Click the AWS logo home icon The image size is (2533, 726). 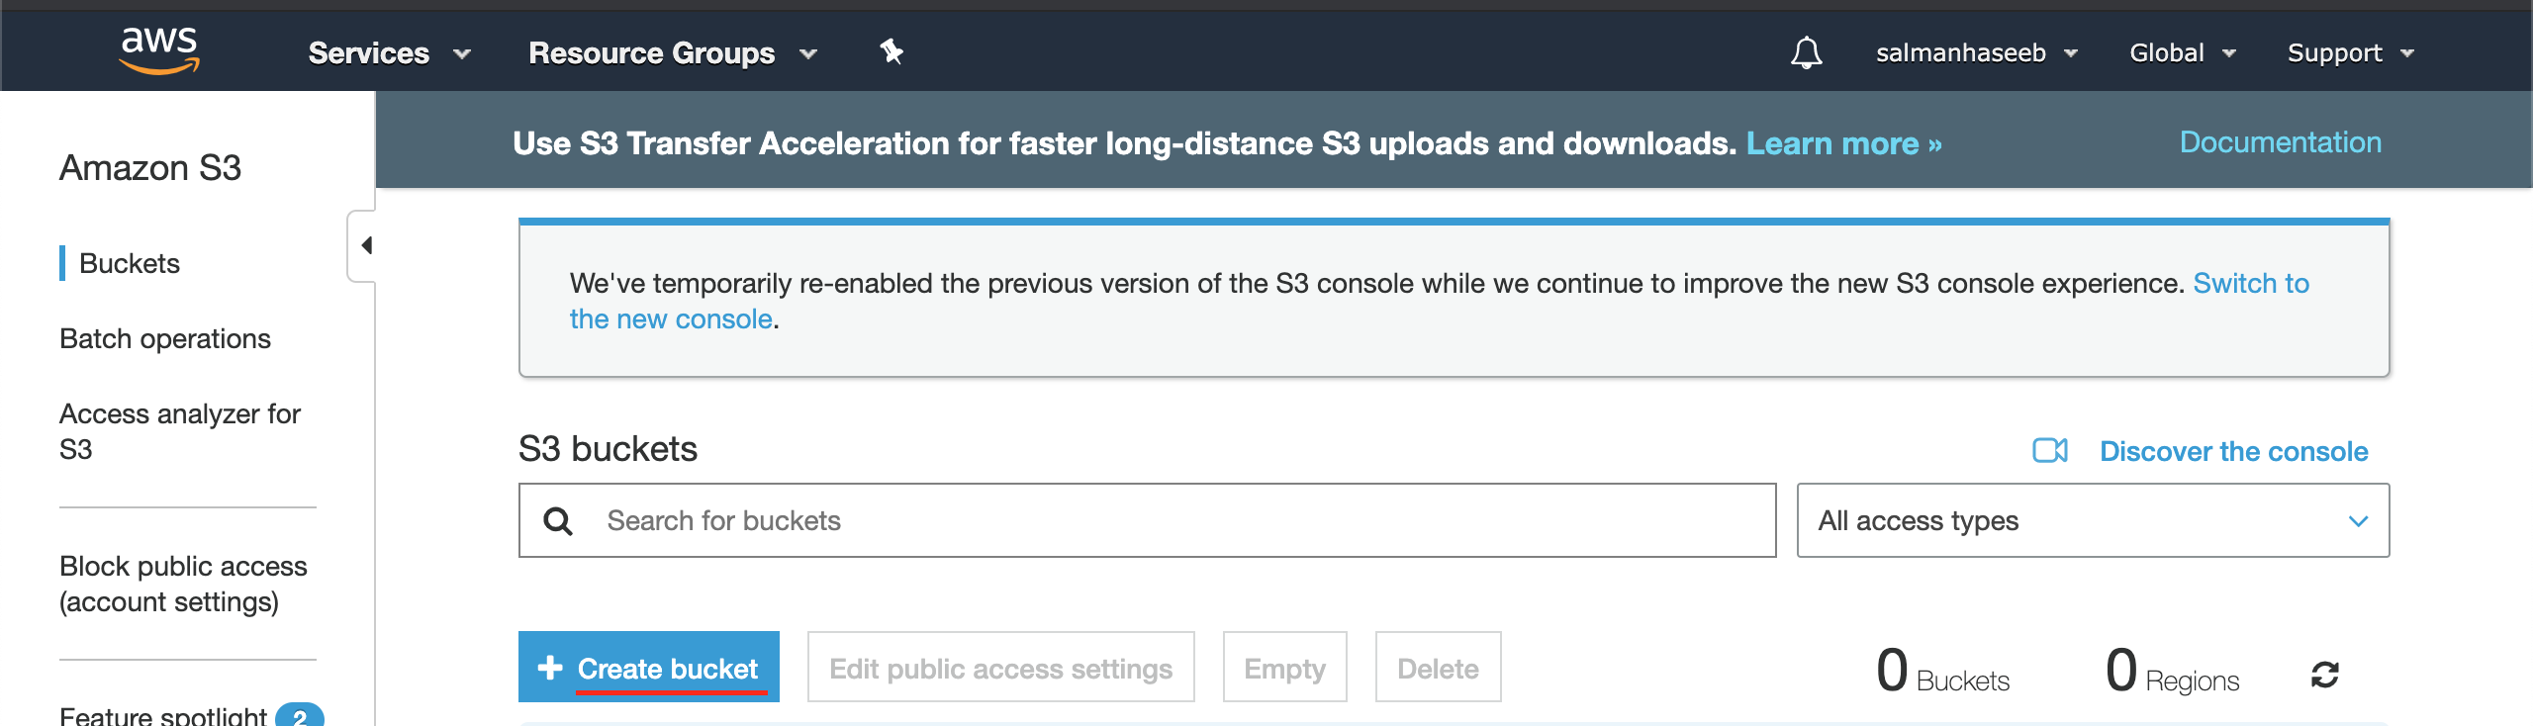click(x=159, y=50)
